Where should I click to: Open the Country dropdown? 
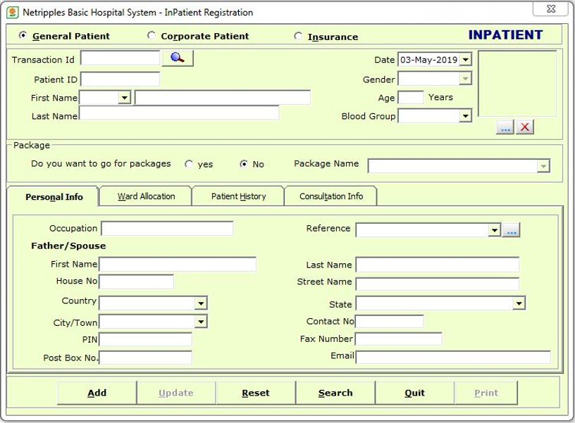[x=201, y=303]
